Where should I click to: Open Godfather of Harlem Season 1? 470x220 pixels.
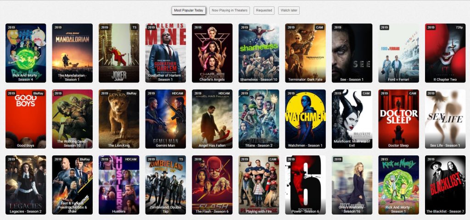click(165, 53)
